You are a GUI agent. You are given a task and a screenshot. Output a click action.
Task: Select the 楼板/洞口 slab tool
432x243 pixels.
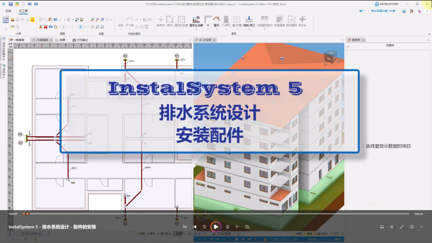point(249,22)
